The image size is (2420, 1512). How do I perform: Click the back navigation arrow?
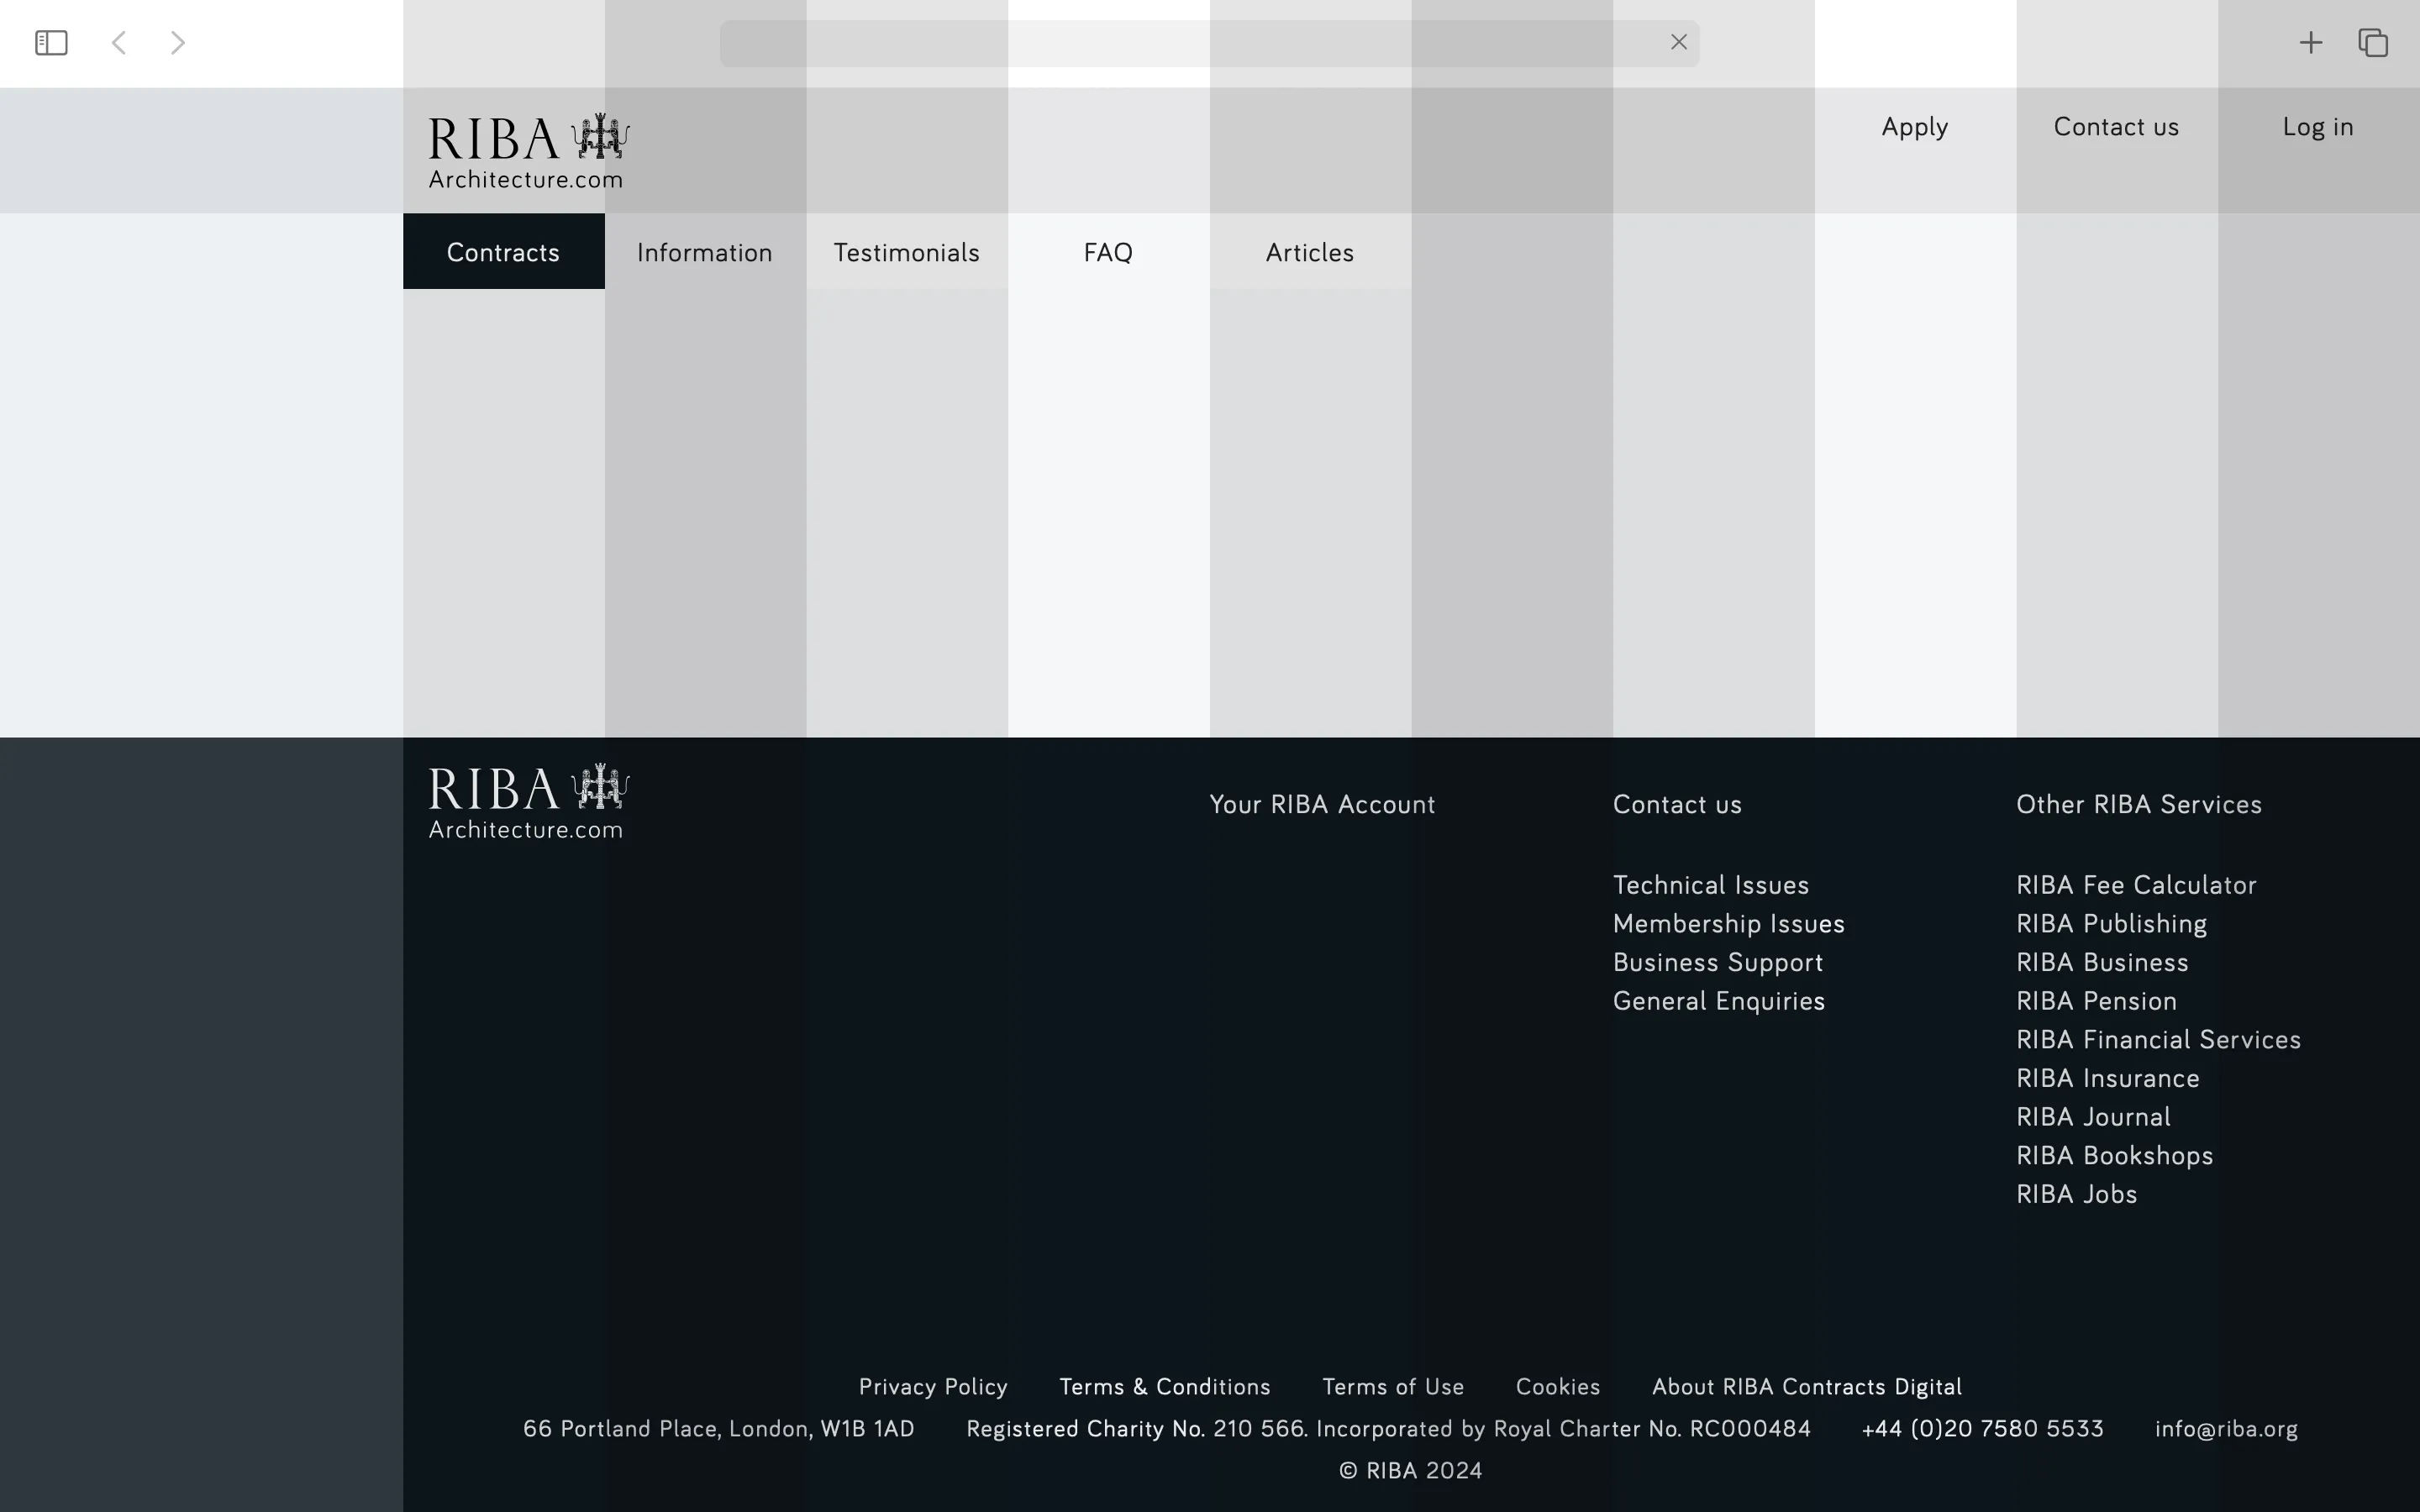[119, 42]
